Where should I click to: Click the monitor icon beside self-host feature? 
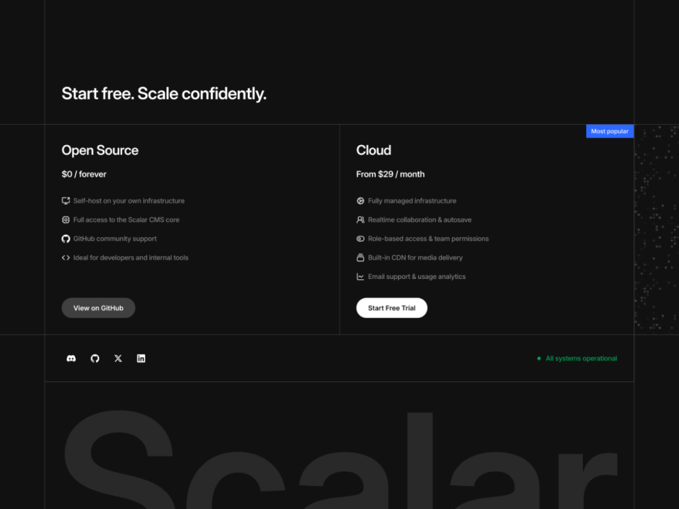click(x=66, y=200)
